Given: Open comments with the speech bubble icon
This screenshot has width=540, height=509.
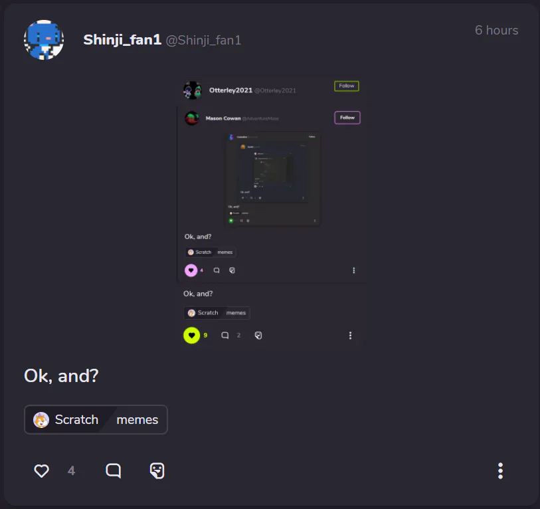Looking at the screenshot, I should (x=114, y=470).
